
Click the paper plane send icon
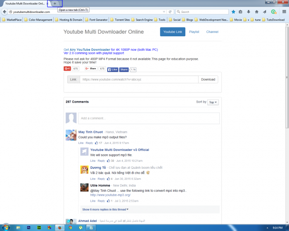pyautogui.click(x=265, y=12)
